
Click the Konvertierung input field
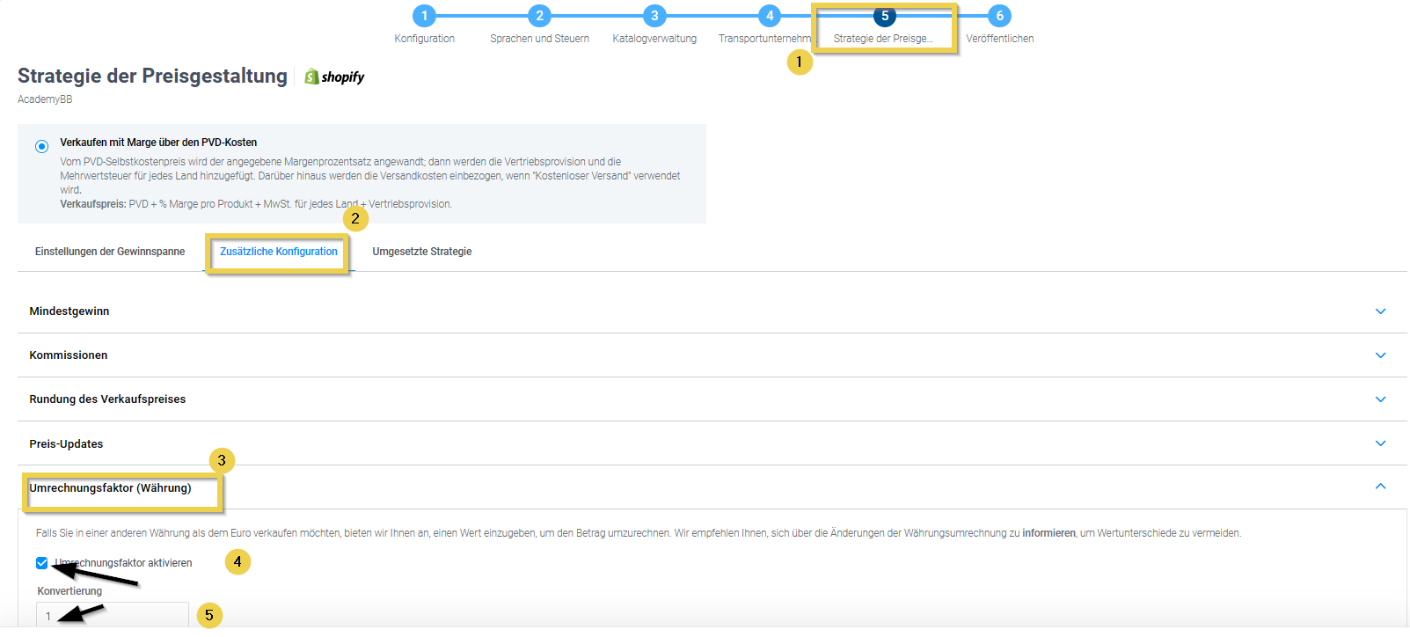pyautogui.click(x=113, y=615)
